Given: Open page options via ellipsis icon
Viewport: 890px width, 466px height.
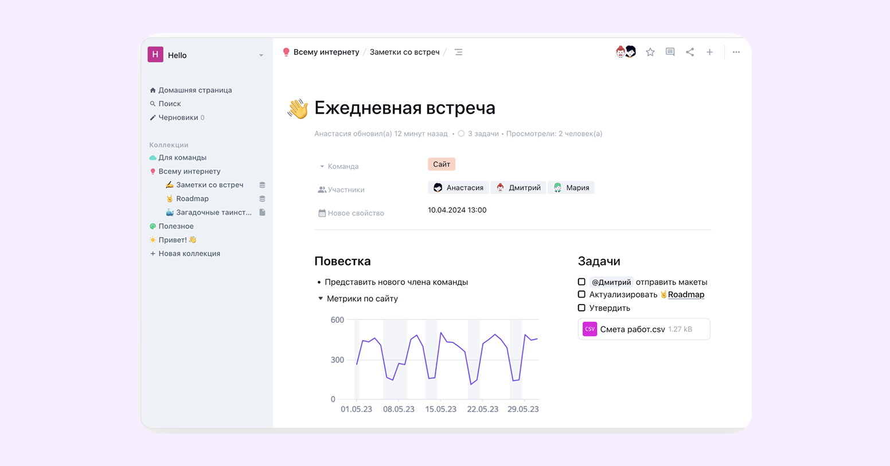Looking at the screenshot, I should click(736, 52).
